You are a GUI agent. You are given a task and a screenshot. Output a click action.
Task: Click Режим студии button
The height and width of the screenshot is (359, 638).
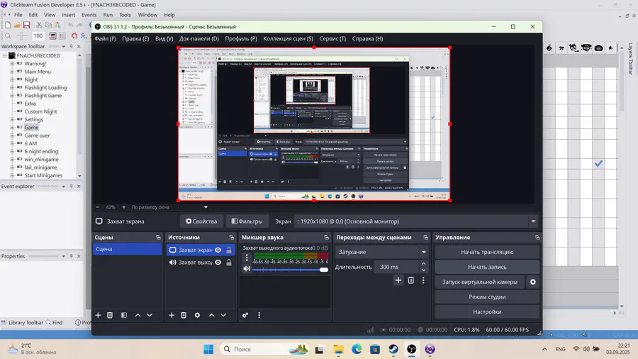coord(487,297)
